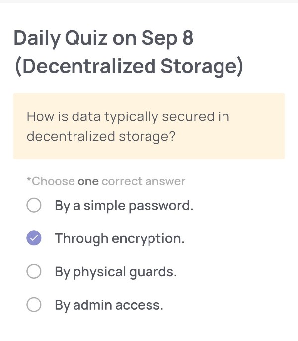The height and width of the screenshot is (341, 298).
Task: Click the '(Decentralized Storage)' title line
Action: click(x=129, y=67)
